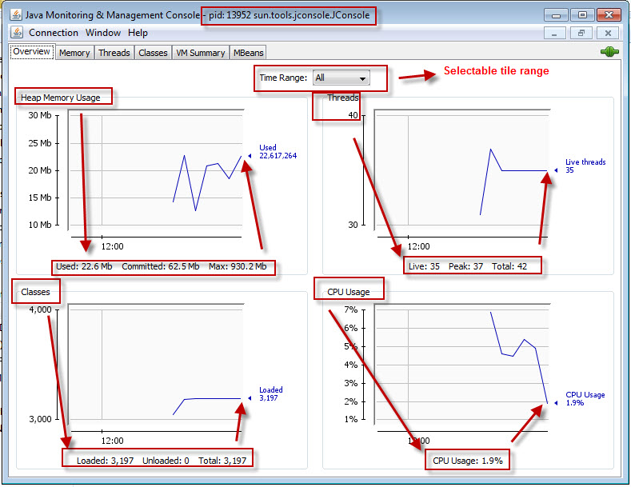
Task: Click the 'Unloaded: 0' text
Action: pyautogui.click(x=166, y=461)
